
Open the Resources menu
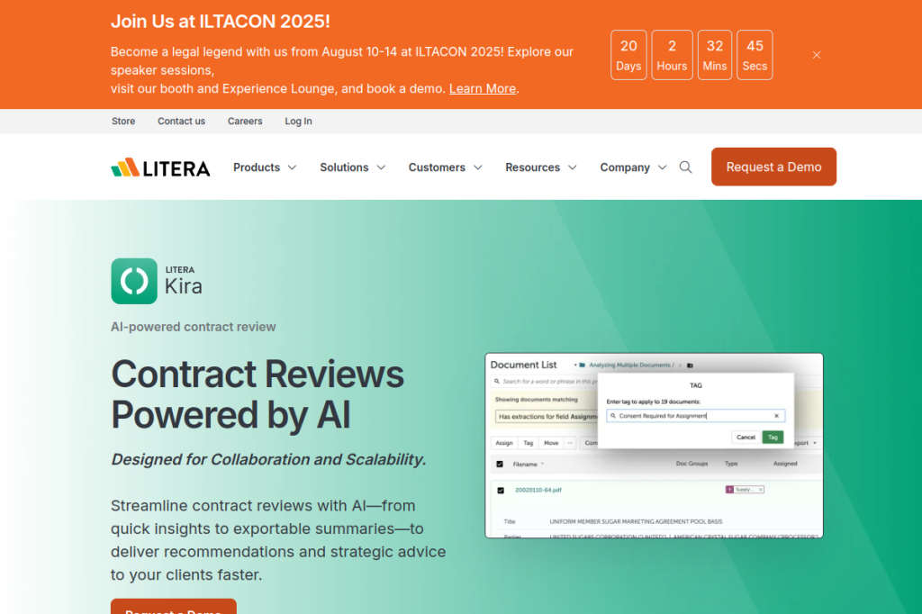coord(533,167)
